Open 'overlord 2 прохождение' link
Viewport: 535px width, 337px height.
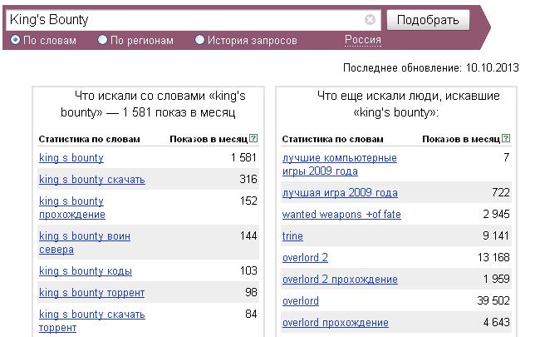[x=340, y=280]
